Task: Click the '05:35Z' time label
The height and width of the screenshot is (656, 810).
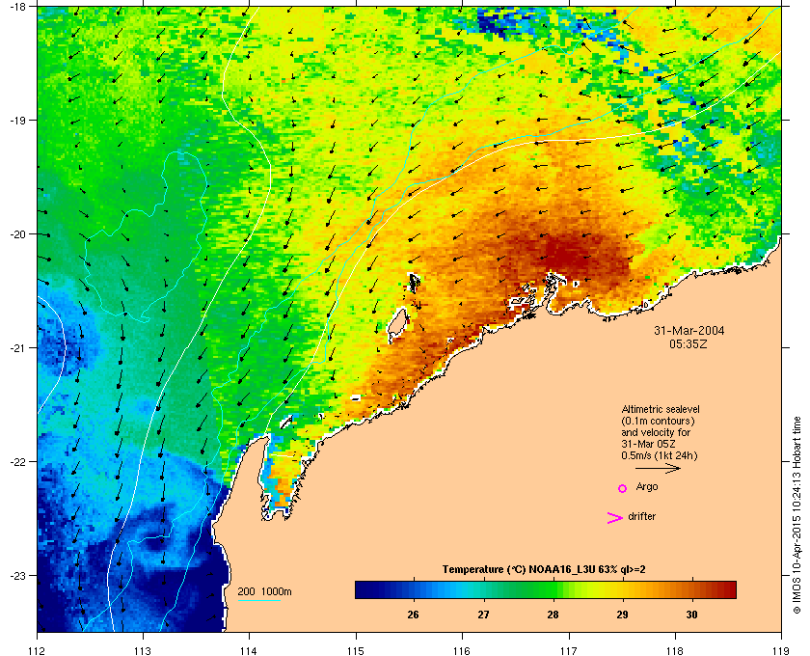Action: click(x=688, y=343)
